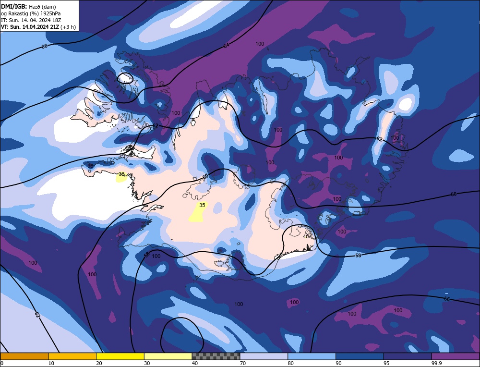Click the 'og Rakastig (%) í 925hPa' line
Image resolution: width=480 pixels, height=367 pixels.
click(31, 13)
